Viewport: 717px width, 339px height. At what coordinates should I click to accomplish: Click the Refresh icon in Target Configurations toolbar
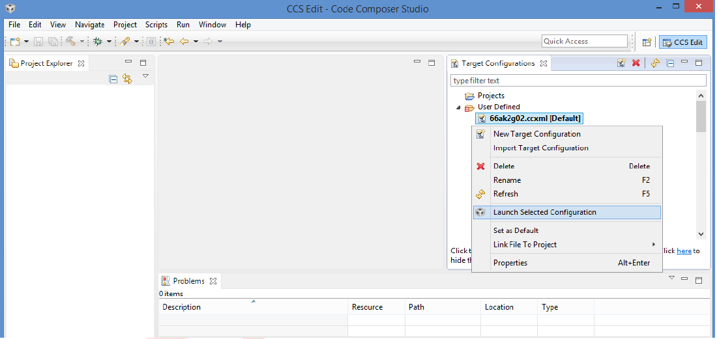click(655, 63)
